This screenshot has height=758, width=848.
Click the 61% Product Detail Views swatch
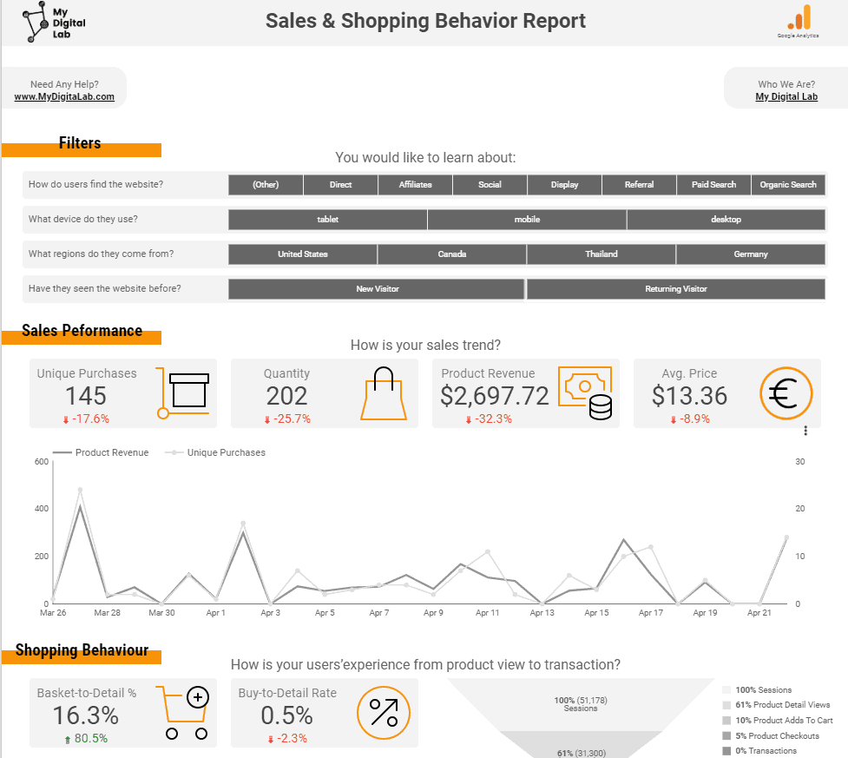(726, 705)
